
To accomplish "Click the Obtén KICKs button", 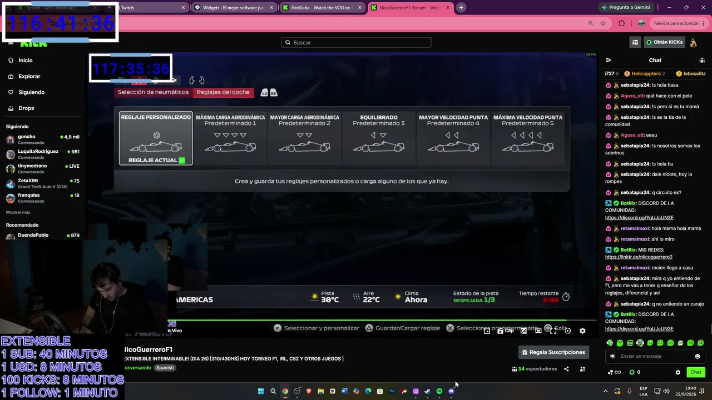I will tap(665, 42).
